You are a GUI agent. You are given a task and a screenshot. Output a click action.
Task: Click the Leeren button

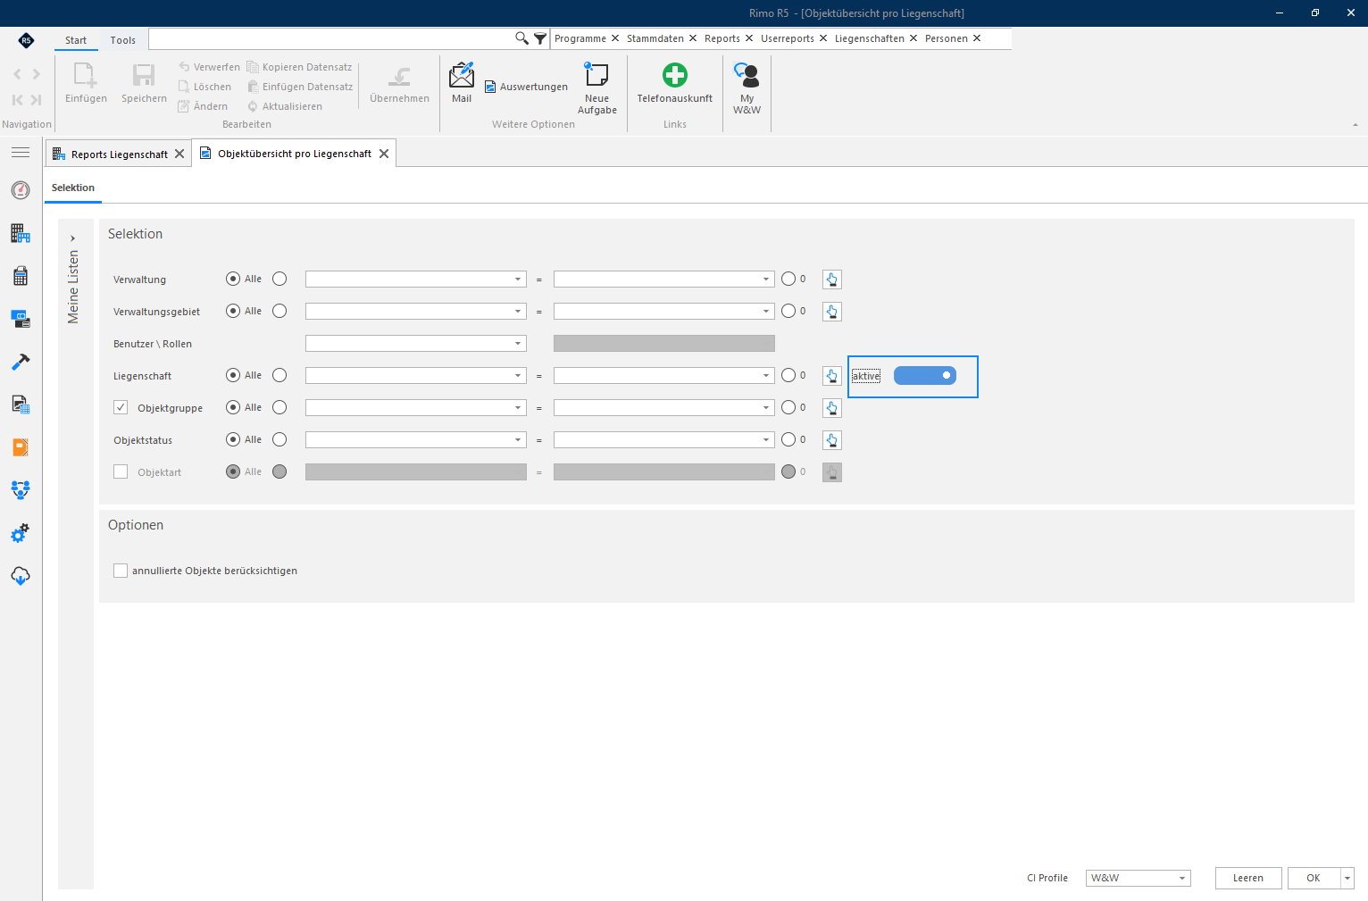click(1248, 878)
